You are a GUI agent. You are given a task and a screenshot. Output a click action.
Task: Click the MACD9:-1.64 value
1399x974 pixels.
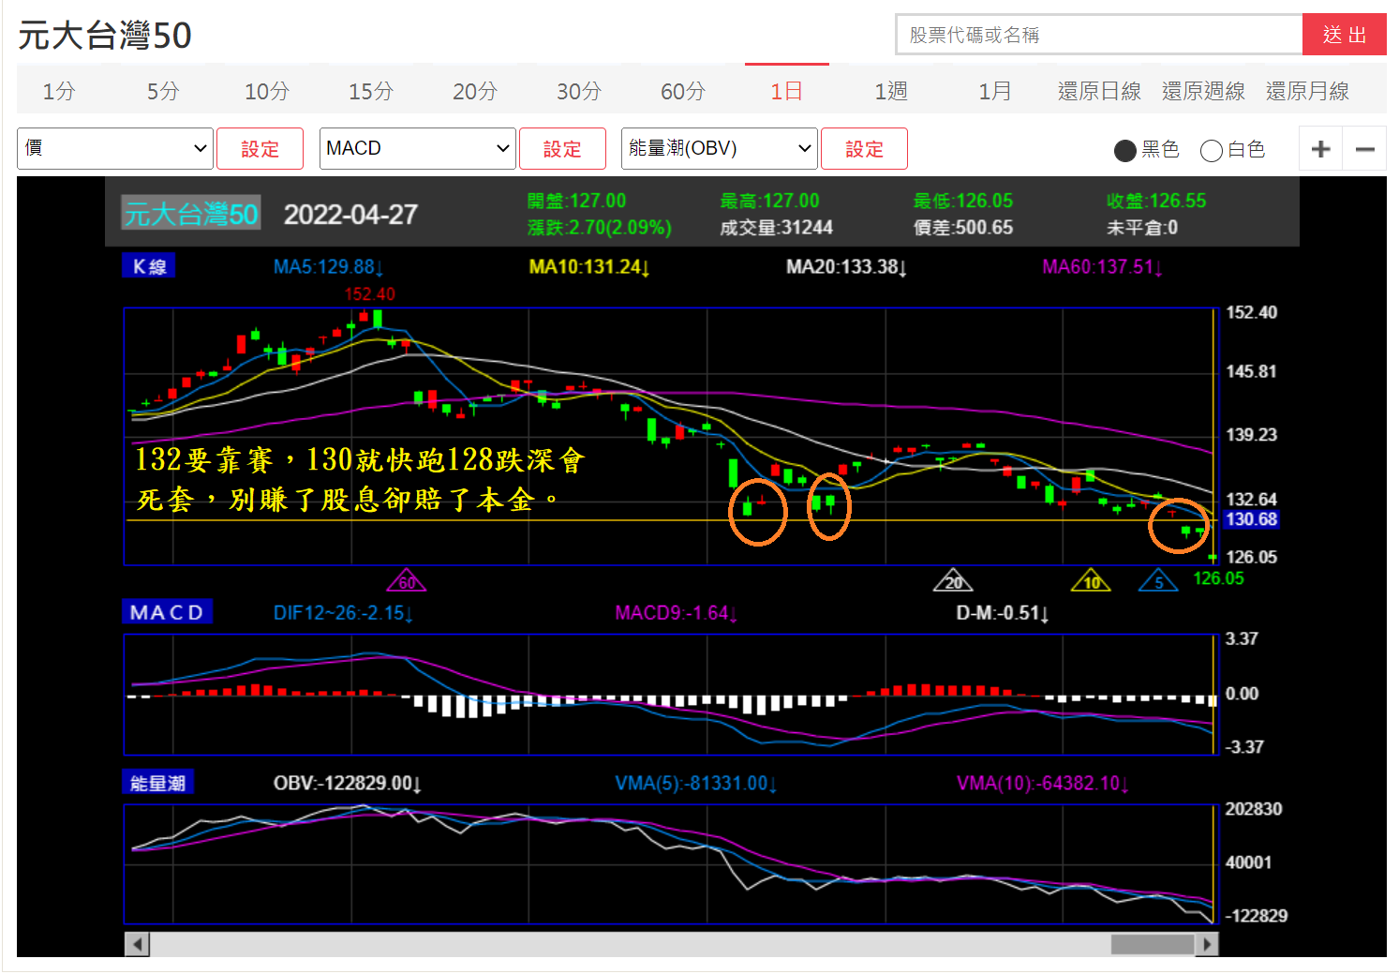[x=676, y=613]
